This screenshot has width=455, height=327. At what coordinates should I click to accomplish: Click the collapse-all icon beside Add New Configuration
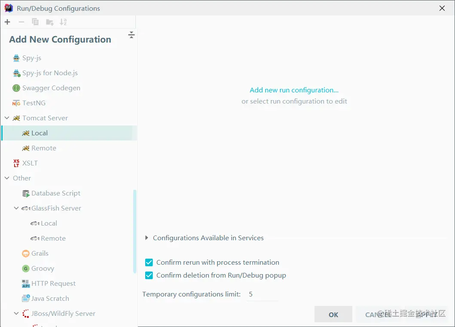pyautogui.click(x=131, y=35)
